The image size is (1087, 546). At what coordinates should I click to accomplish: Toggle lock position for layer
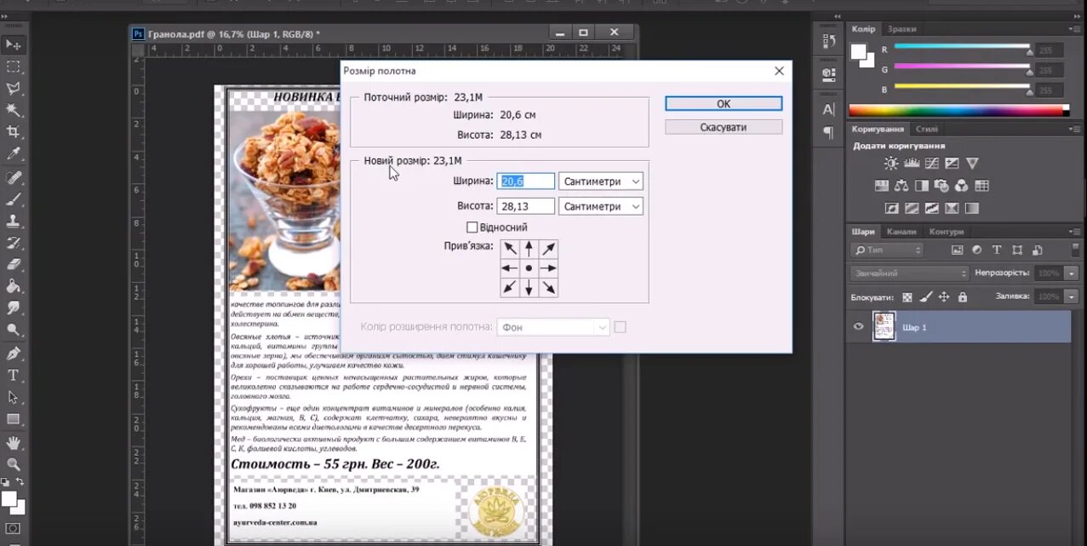944,297
